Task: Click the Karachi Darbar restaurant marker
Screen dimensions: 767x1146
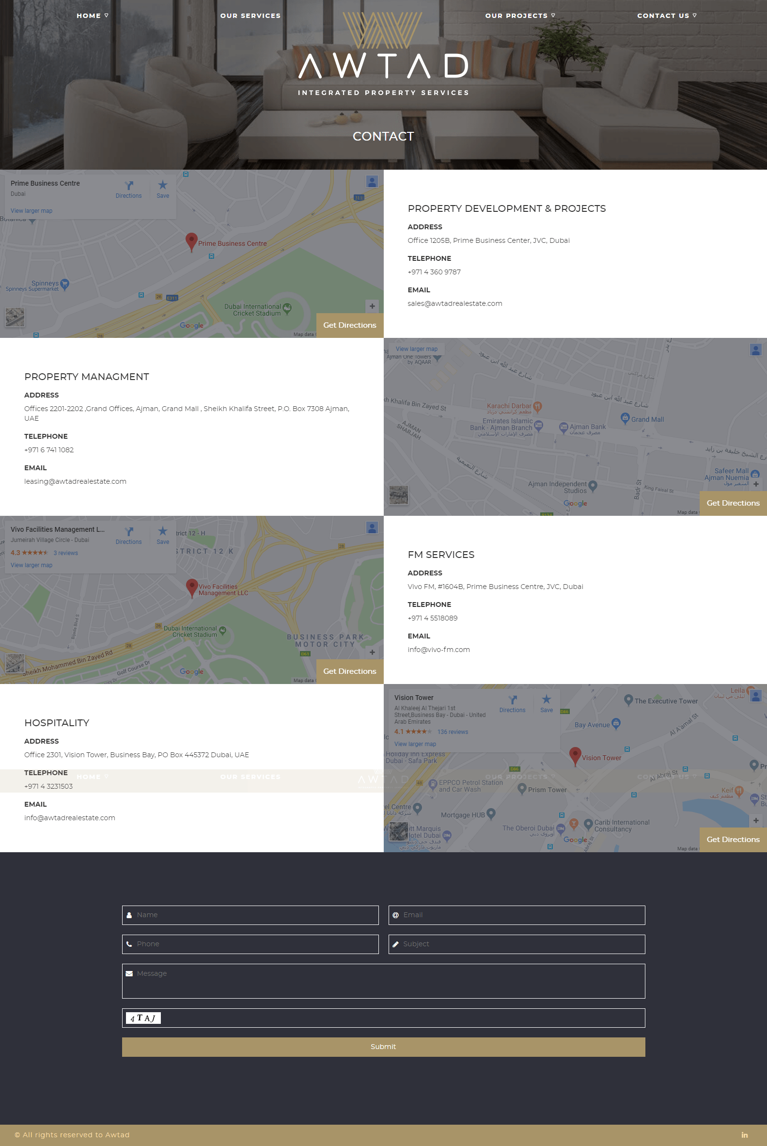Action: [537, 407]
